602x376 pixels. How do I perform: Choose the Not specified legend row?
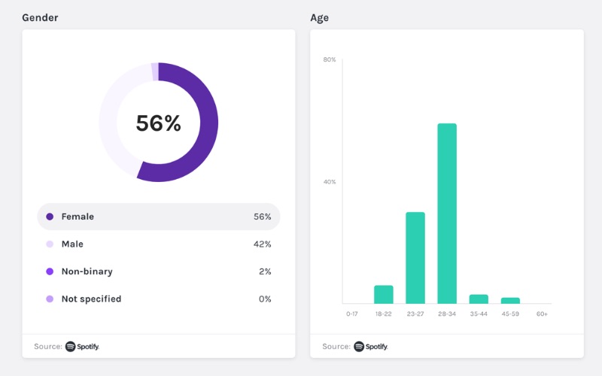(159, 299)
